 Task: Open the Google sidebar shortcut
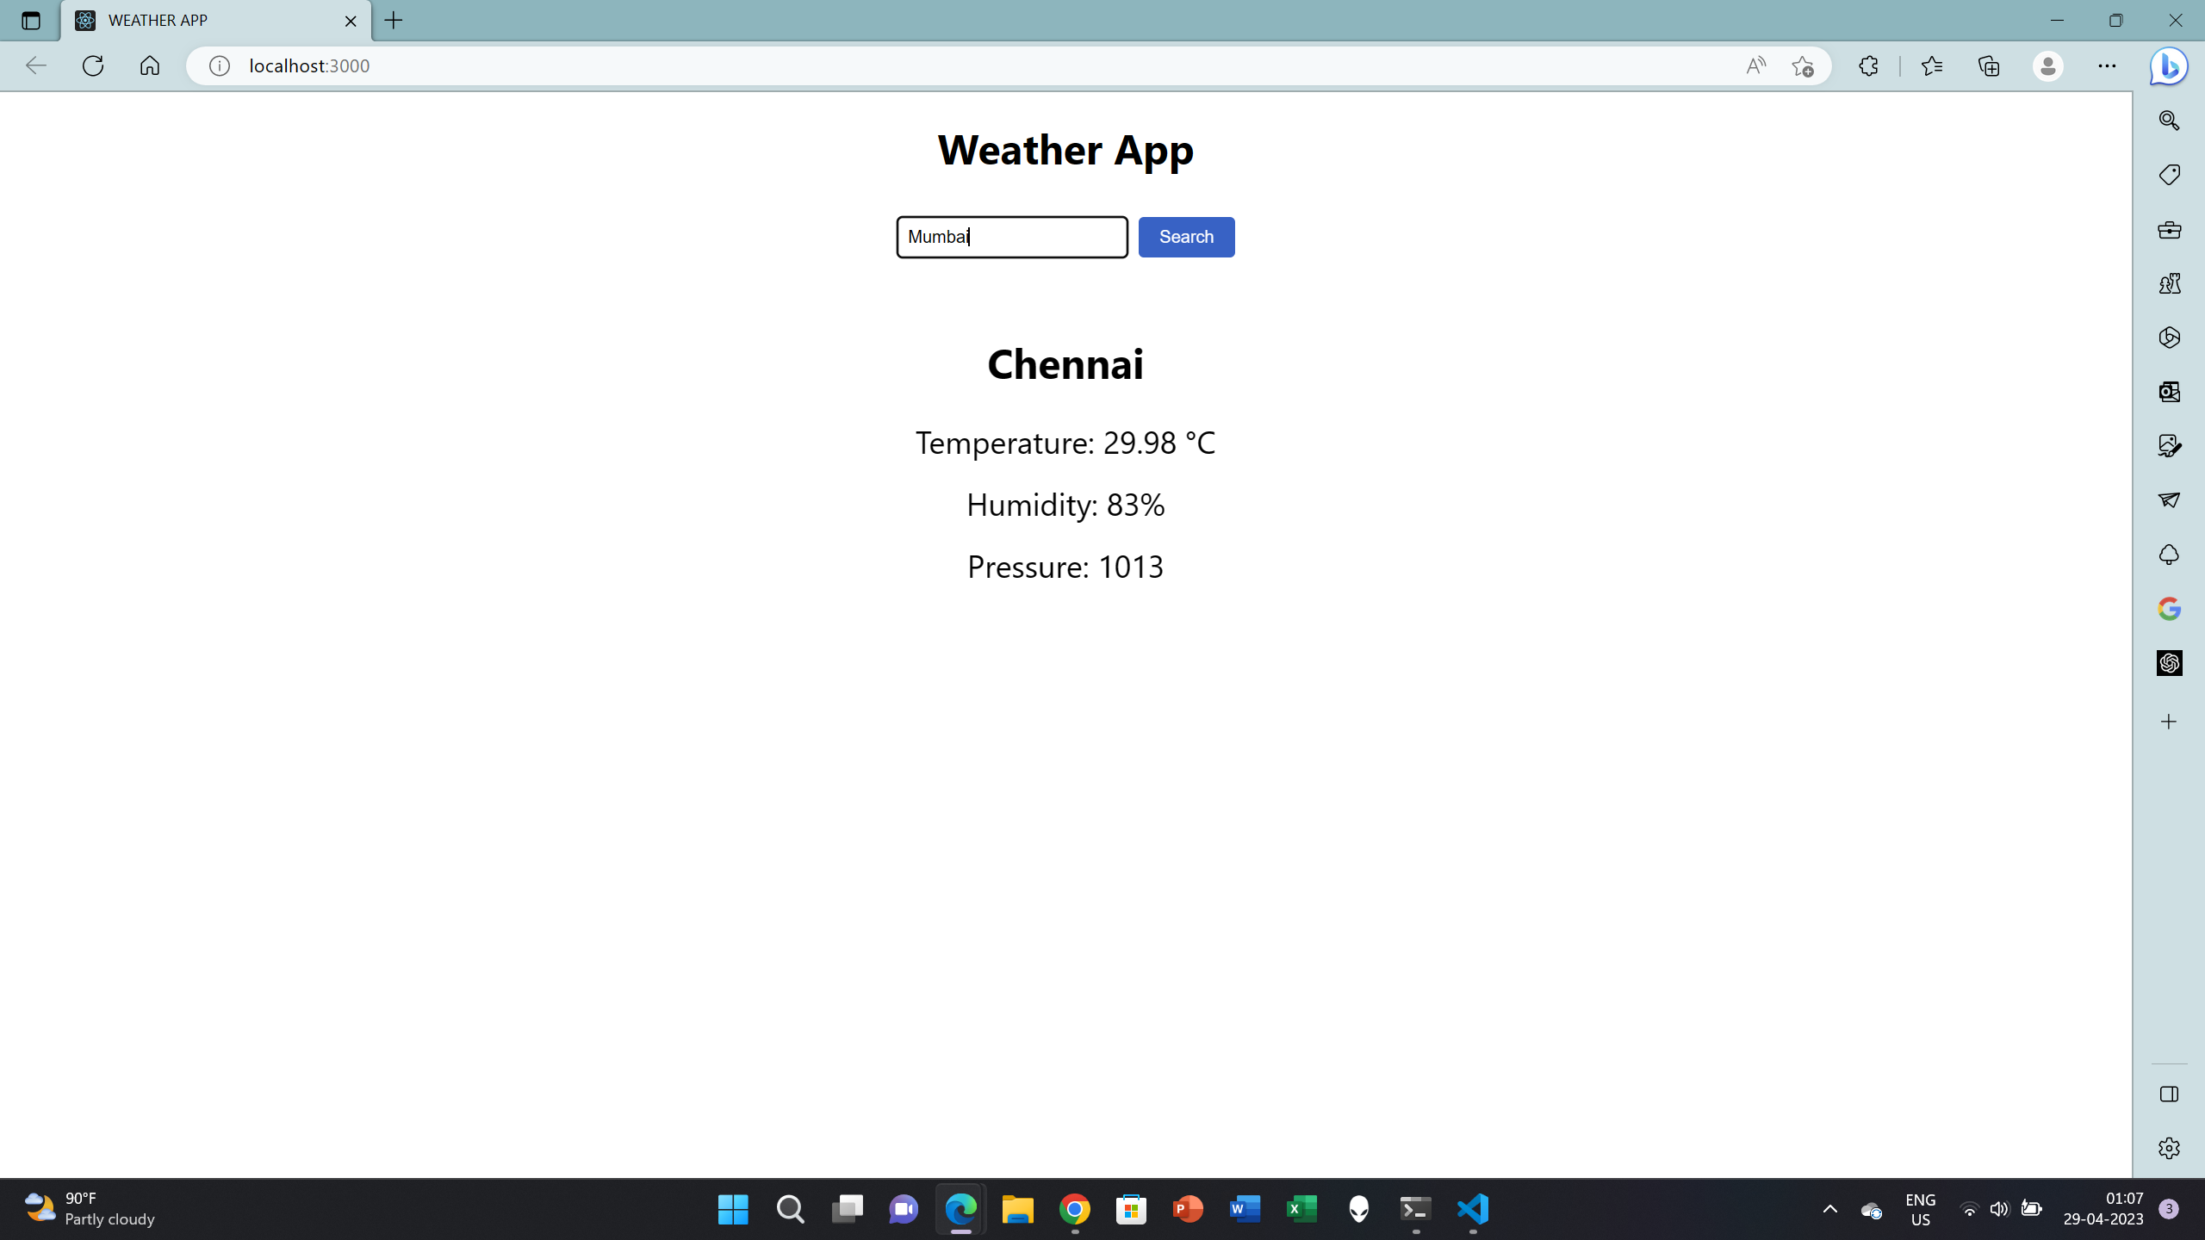click(x=2169, y=608)
